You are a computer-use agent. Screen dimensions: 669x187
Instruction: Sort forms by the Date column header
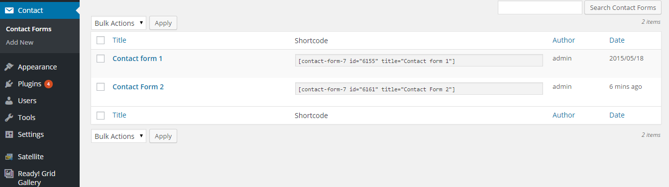[x=617, y=40]
